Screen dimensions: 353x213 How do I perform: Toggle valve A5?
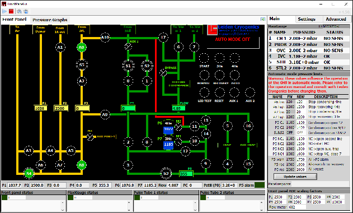pyautogui.click(x=70, y=150)
